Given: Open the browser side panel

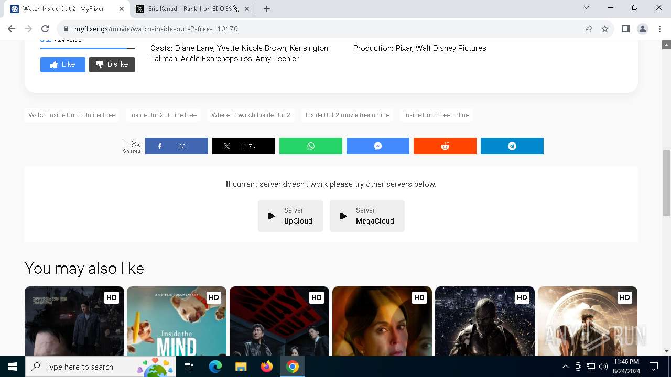Looking at the screenshot, I should 625,29.
